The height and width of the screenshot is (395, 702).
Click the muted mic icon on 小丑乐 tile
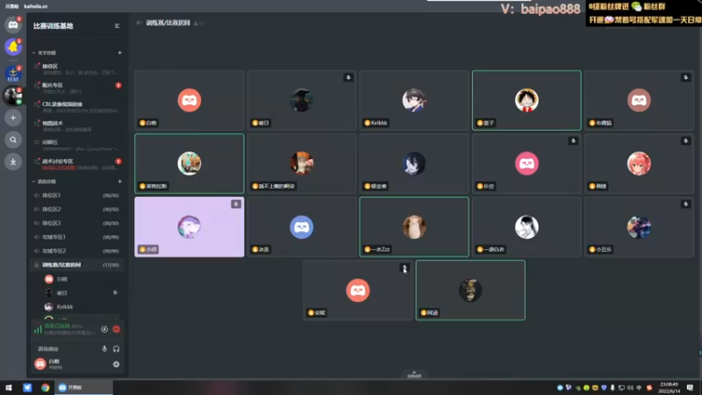tap(685, 205)
